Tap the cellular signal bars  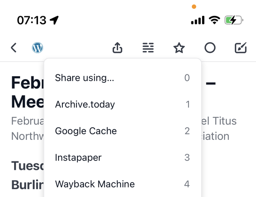click(197, 20)
